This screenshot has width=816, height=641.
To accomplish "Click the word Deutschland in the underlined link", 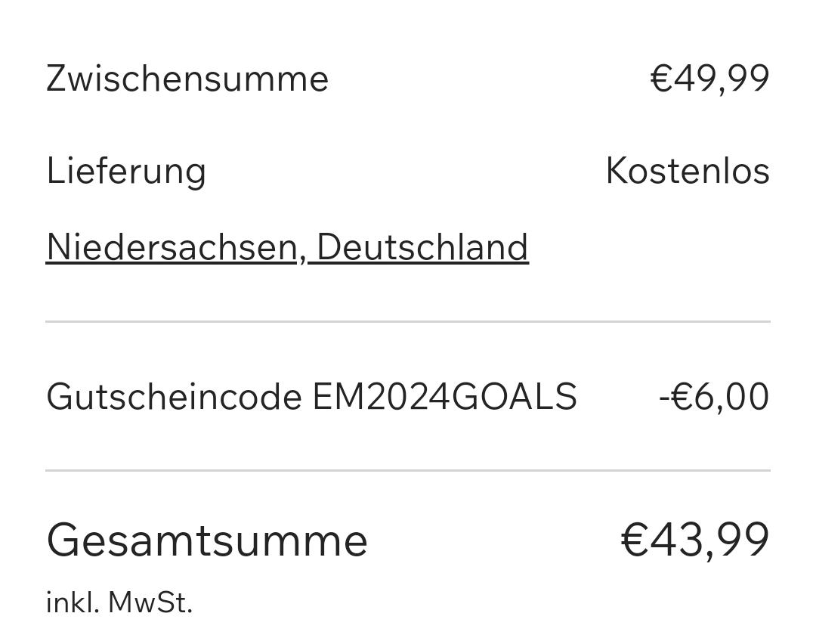I will 422,247.
